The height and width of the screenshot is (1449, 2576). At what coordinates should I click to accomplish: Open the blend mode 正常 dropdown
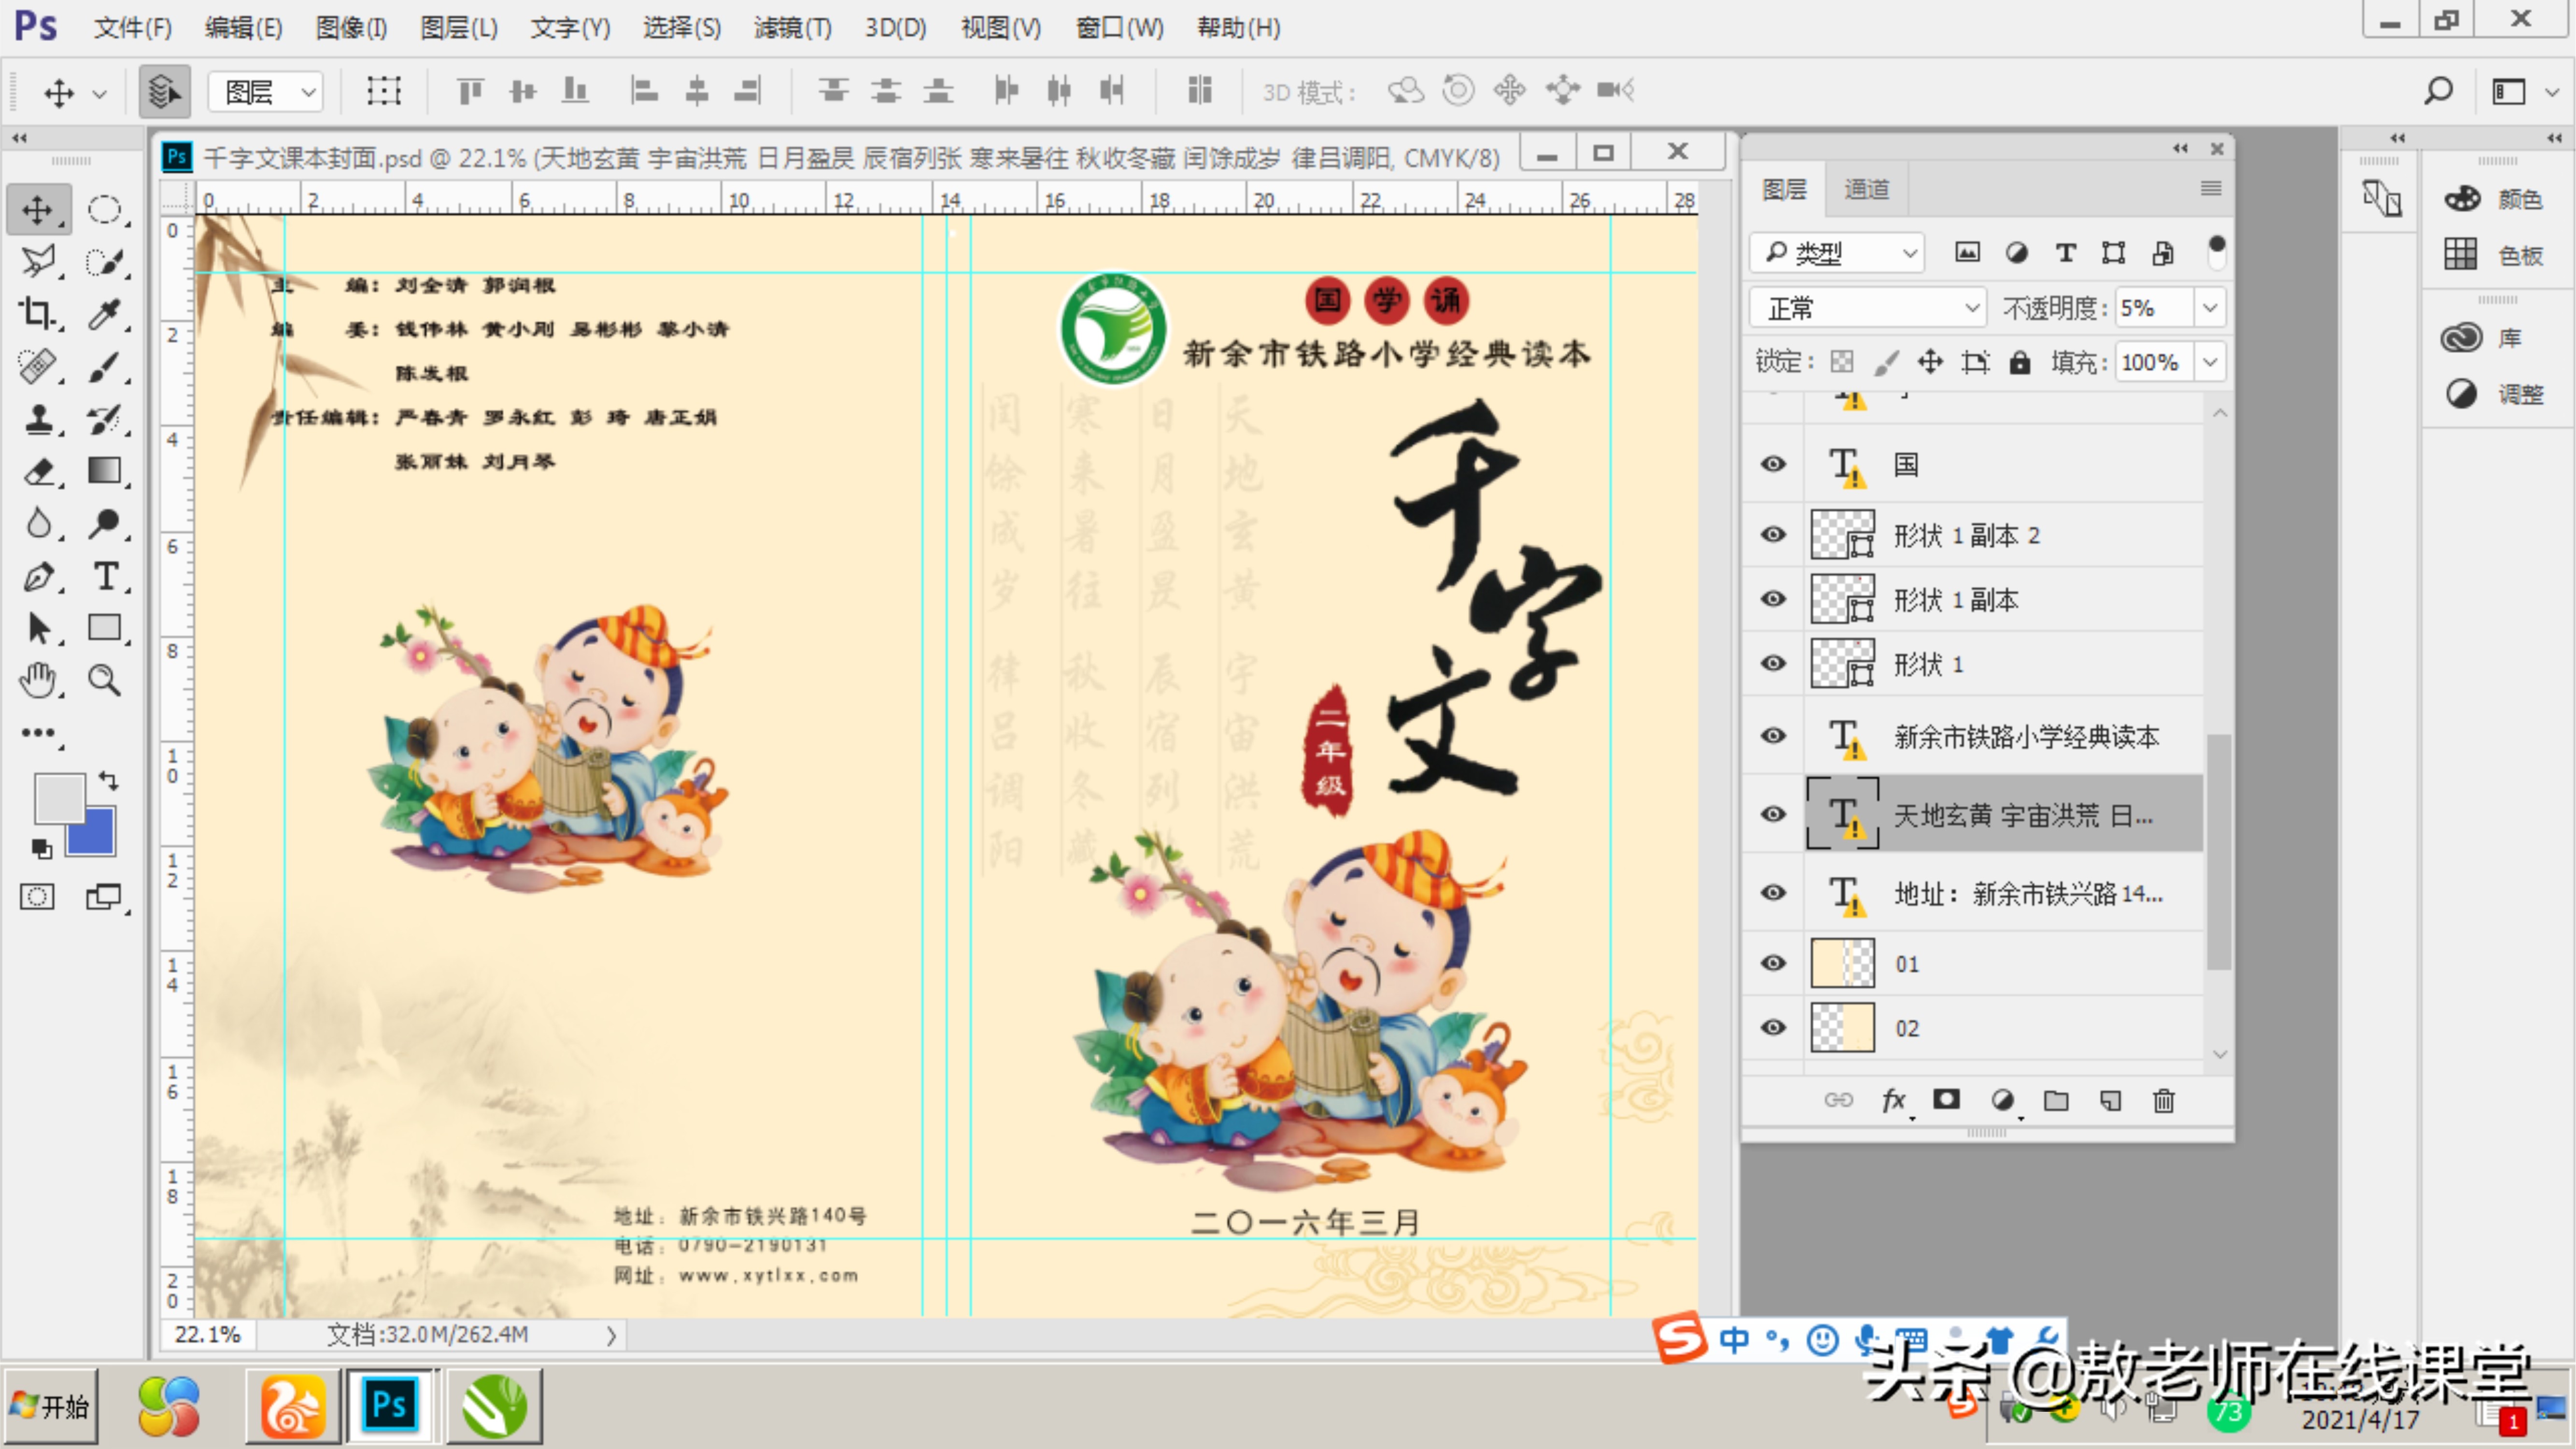point(1867,308)
